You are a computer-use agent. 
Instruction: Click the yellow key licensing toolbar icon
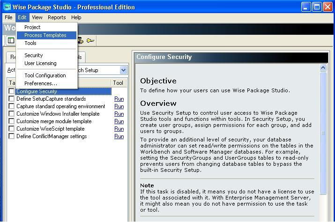90,41
